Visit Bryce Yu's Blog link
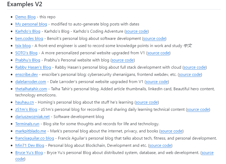 [x=29, y=153]
